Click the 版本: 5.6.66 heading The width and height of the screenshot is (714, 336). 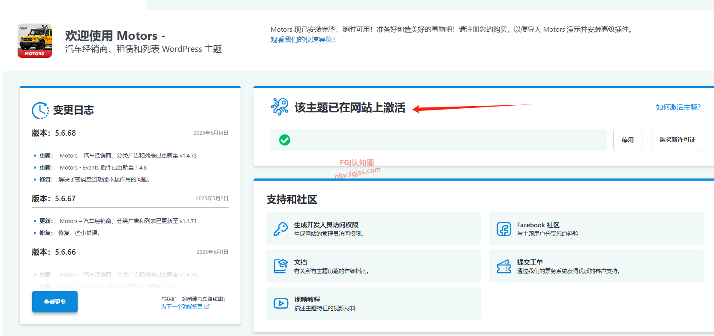54,252
